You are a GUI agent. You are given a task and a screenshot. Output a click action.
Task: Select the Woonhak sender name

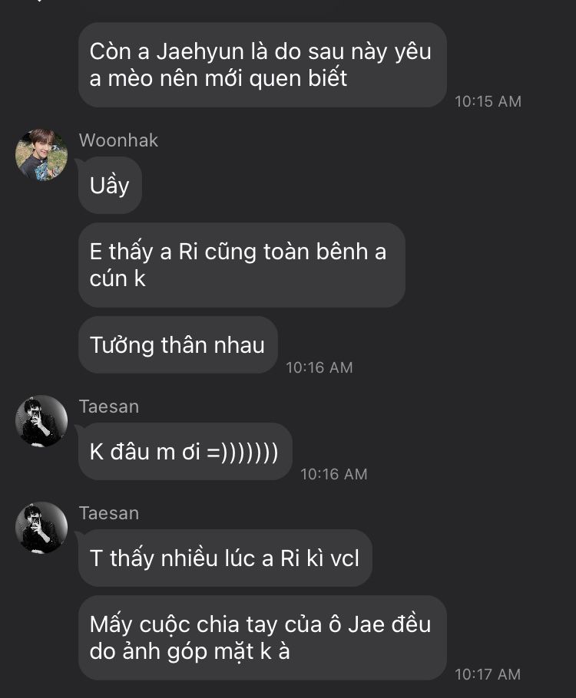[118, 140]
